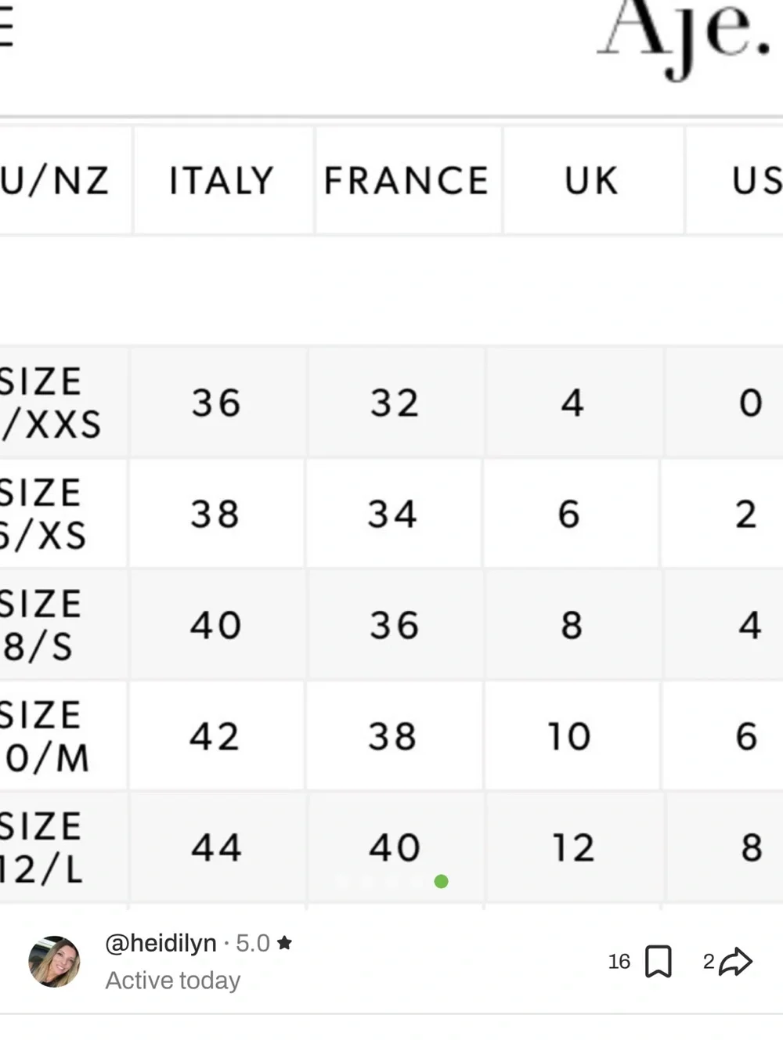Select the ITALY column header

(223, 180)
